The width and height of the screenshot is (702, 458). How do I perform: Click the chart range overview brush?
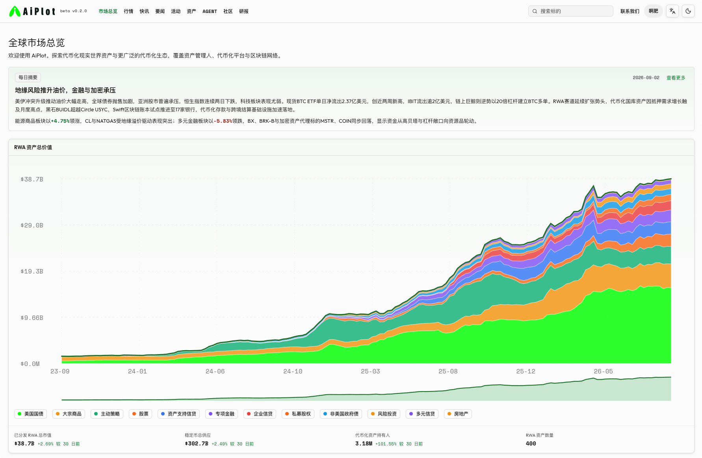[366, 389]
